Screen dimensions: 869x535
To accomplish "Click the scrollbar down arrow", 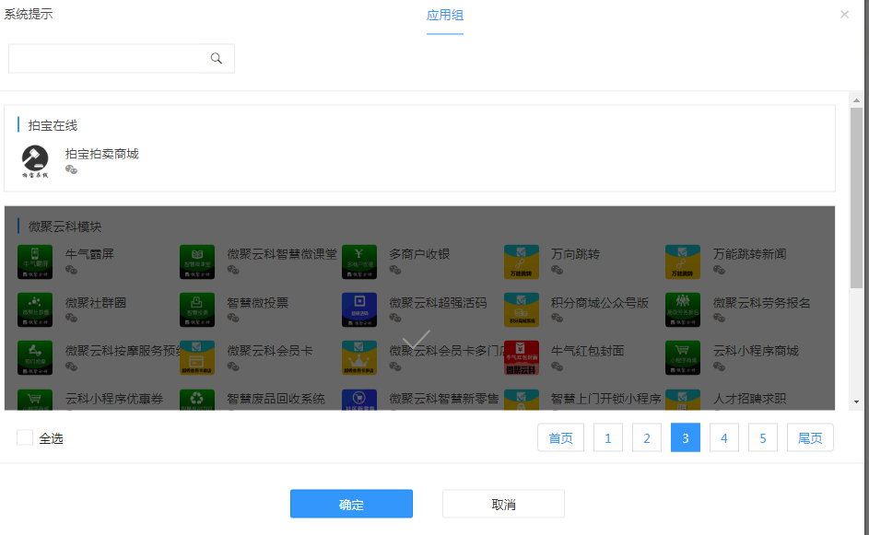I will pyautogui.click(x=856, y=402).
